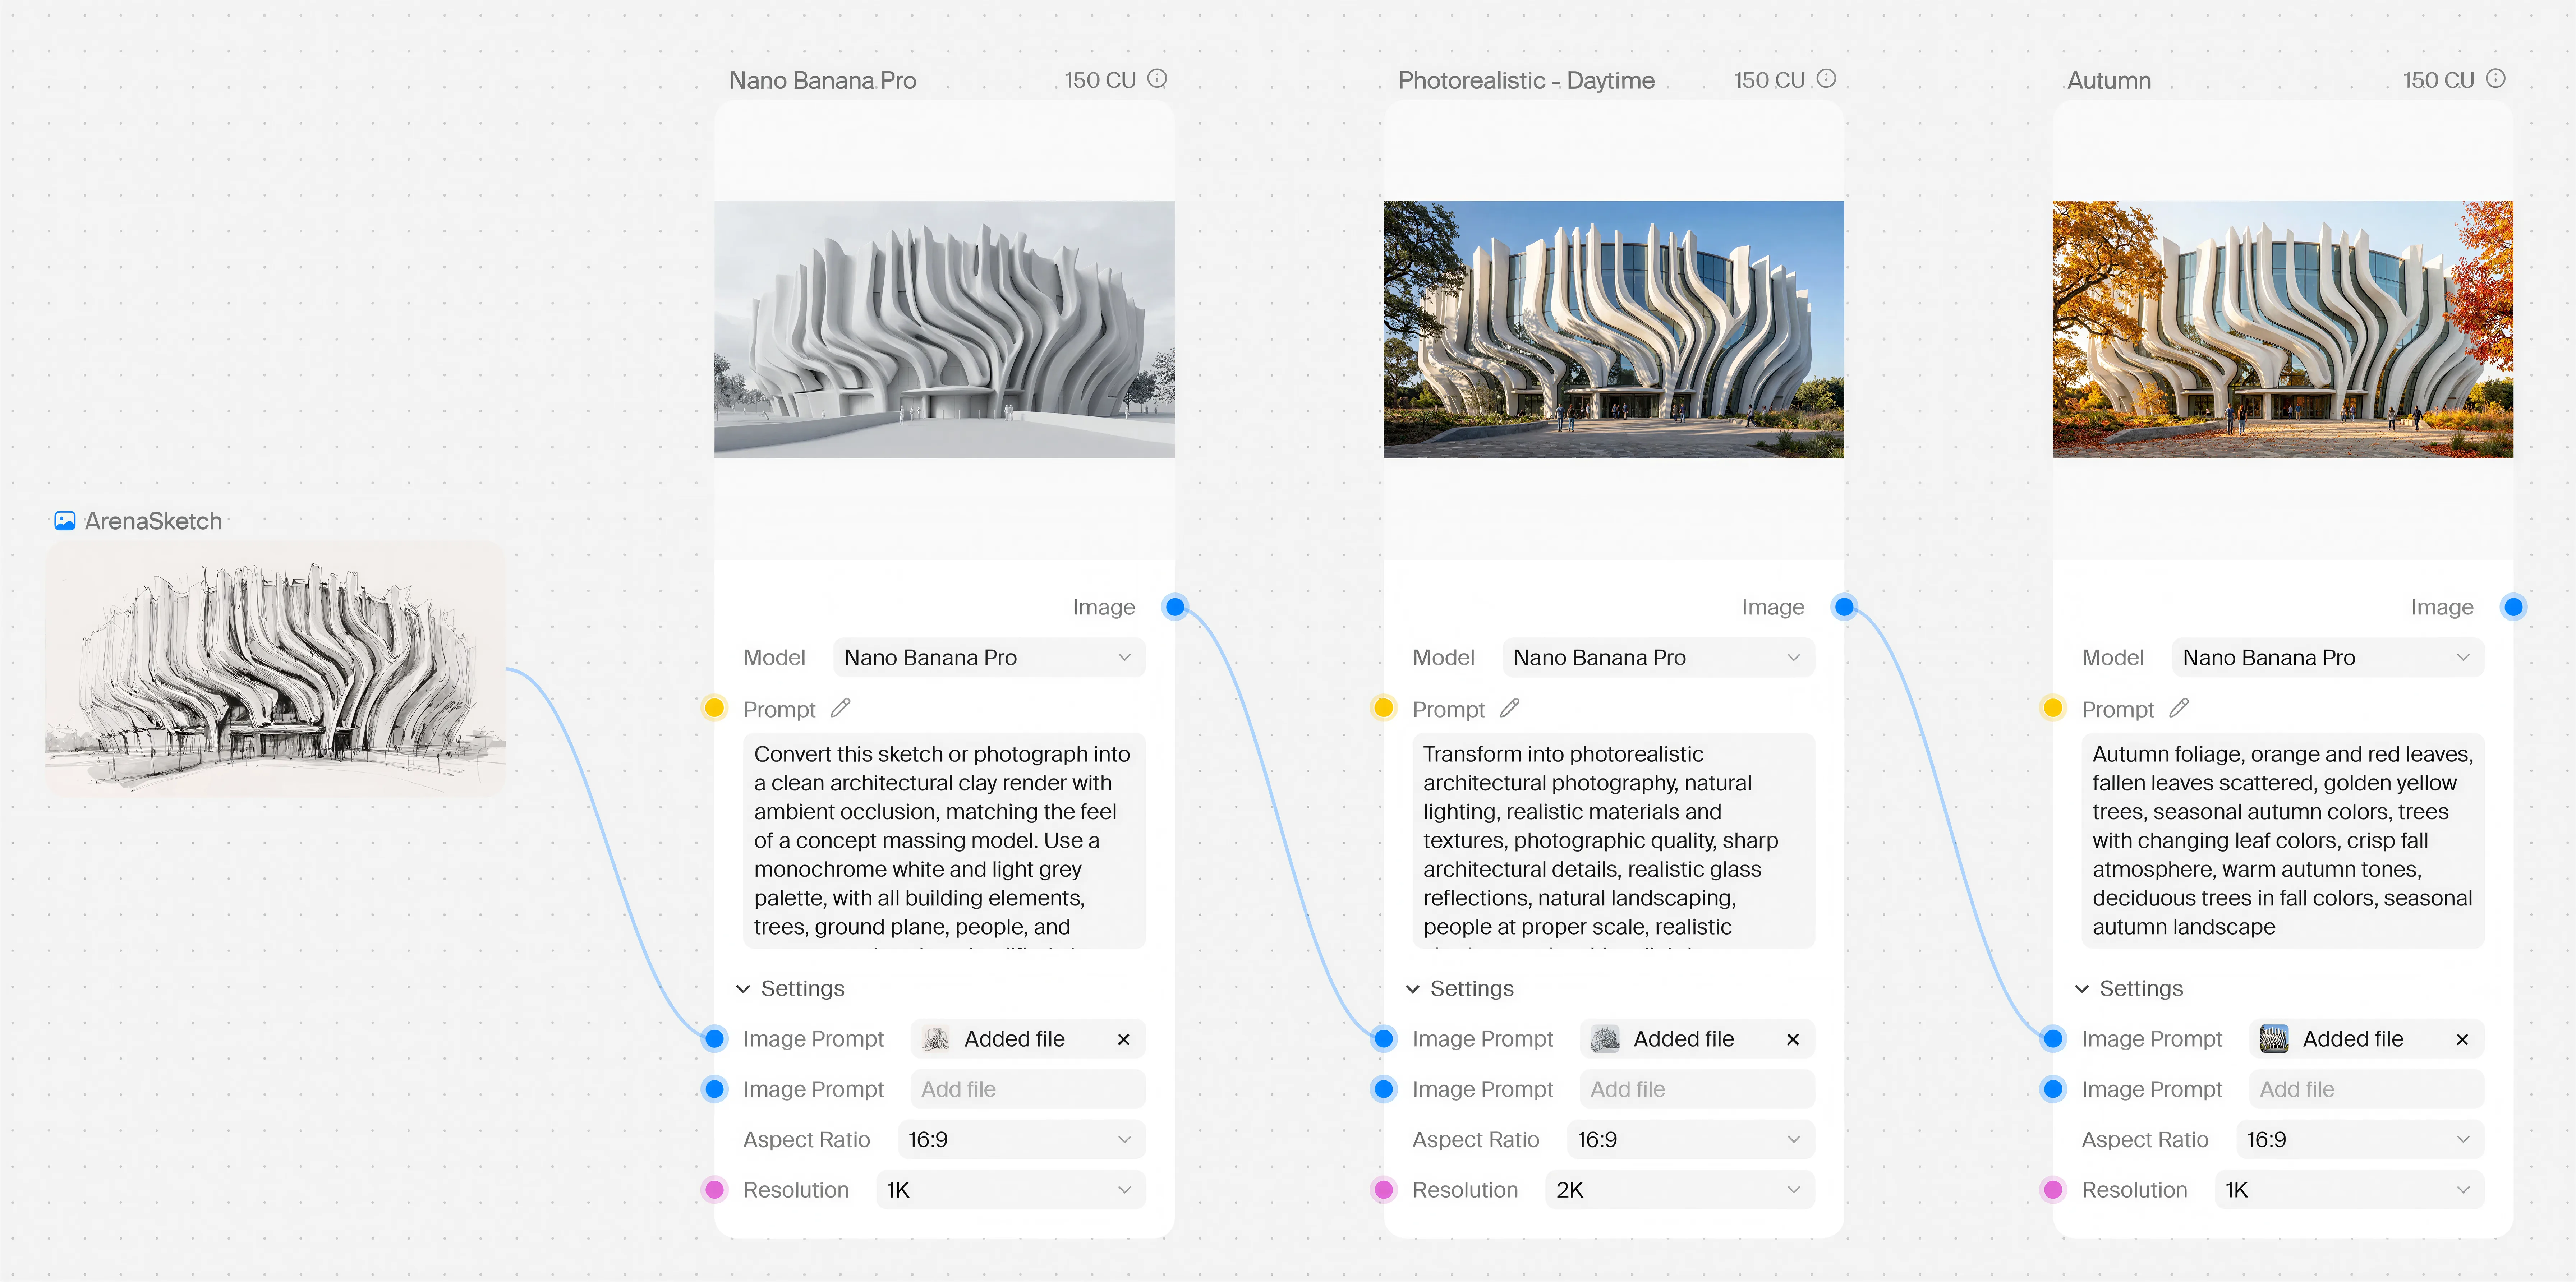Screen dimensions: 2576x1282
Task: Click pink Resolution port on Autumn node
Action: click(2053, 1190)
